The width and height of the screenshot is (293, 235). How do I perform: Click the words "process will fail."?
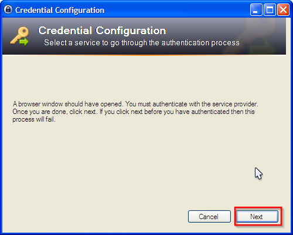click(34, 119)
